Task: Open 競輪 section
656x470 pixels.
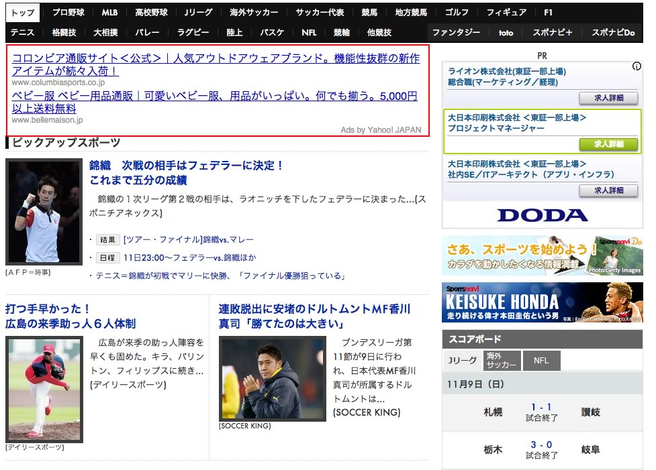Action: 342,33
